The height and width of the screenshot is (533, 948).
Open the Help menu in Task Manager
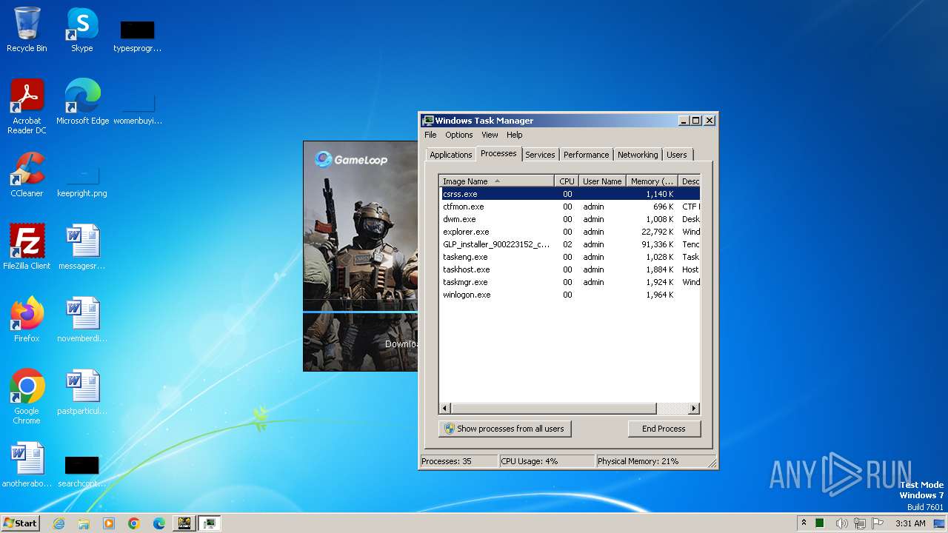click(515, 135)
